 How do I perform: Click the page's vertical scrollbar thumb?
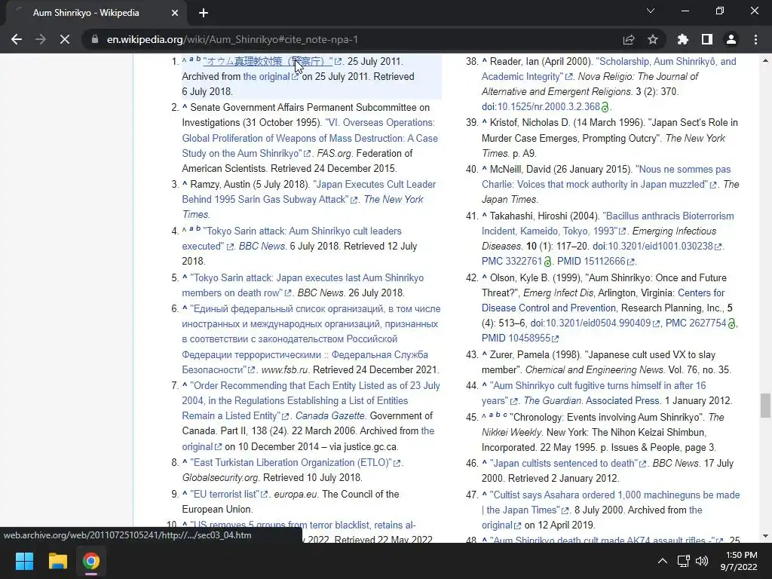765,405
